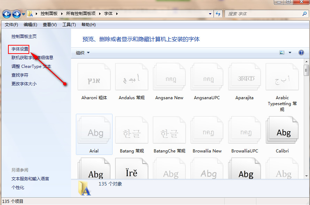Click the change view icon beside 组织
This screenshot has width=310, height=205.
[x=281, y=52]
